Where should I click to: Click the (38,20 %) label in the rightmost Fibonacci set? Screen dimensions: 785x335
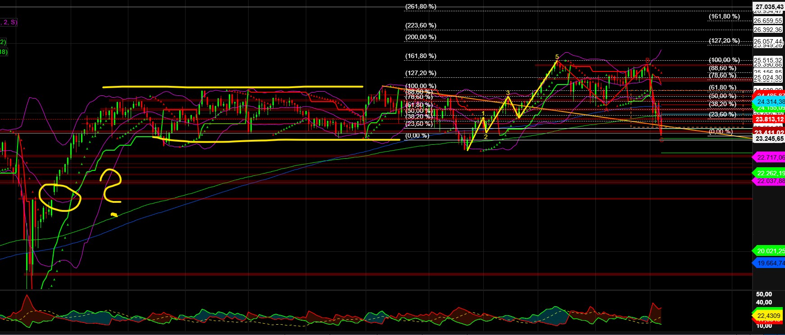(x=723, y=104)
